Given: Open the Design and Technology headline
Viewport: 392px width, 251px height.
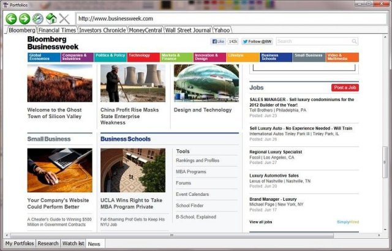Looking at the screenshot, I should coord(203,110).
